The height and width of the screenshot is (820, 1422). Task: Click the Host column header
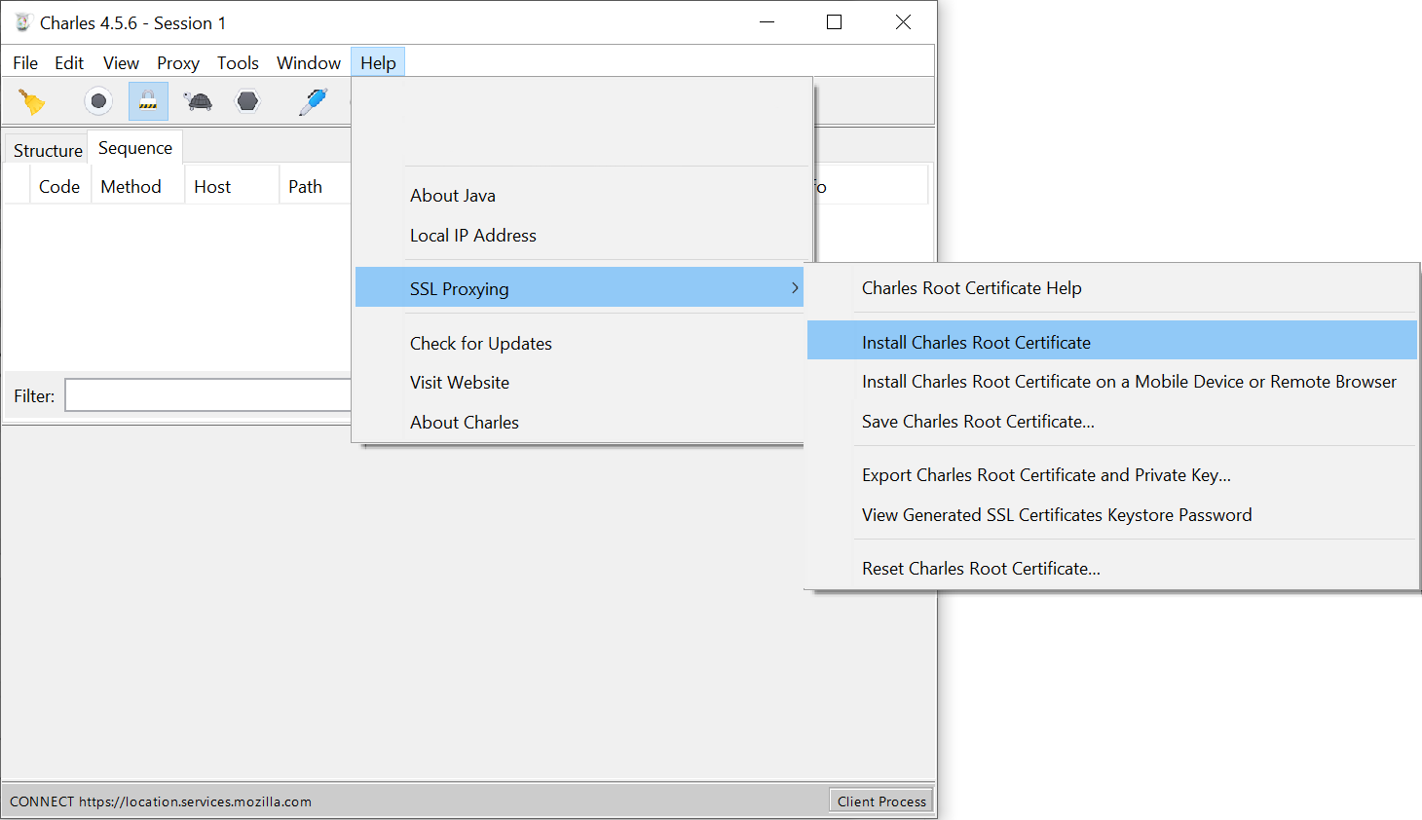click(x=212, y=186)
